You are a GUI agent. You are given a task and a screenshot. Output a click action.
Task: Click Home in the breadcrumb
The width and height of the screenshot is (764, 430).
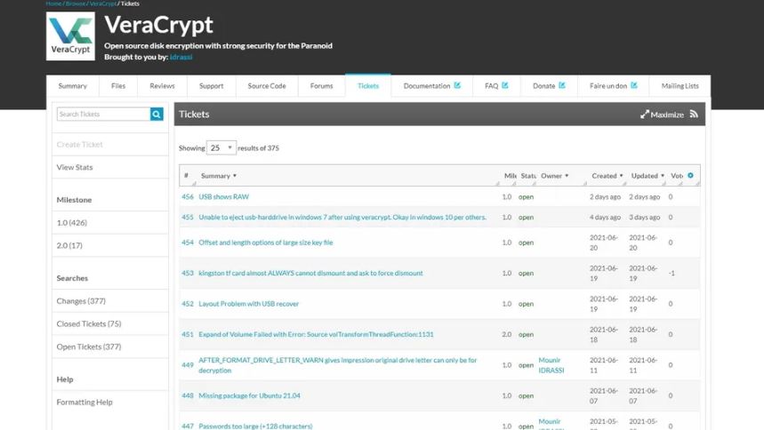(x=53, y=4)
